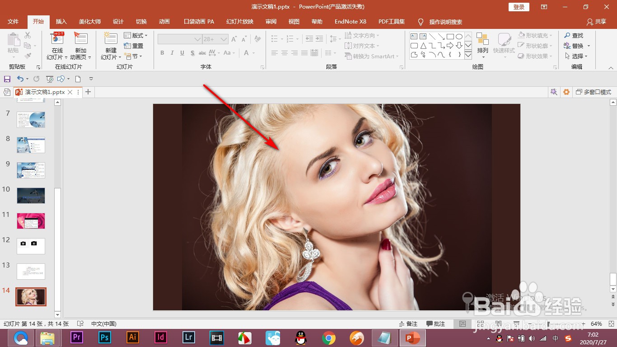Open Photoshop from the taskbar
The height and width of the screenshot is (347, 617).
[x=105, y=338]
